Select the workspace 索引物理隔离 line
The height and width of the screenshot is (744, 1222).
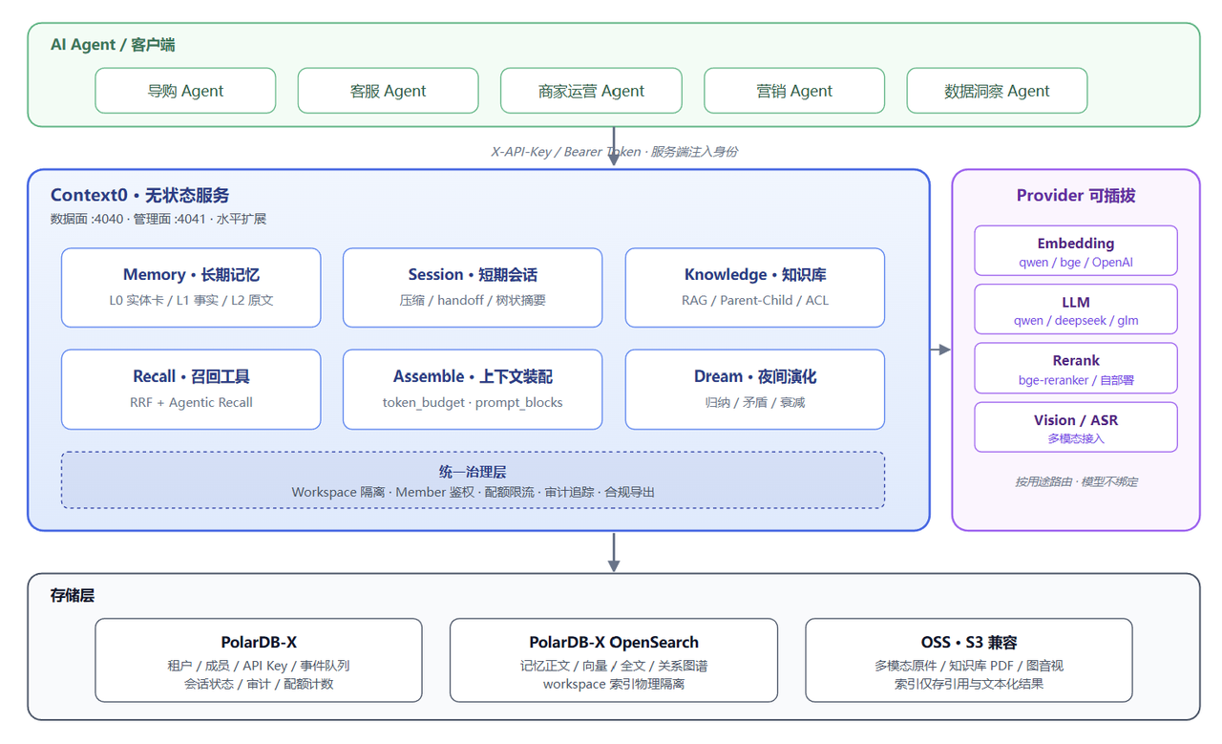click(614, 684)
